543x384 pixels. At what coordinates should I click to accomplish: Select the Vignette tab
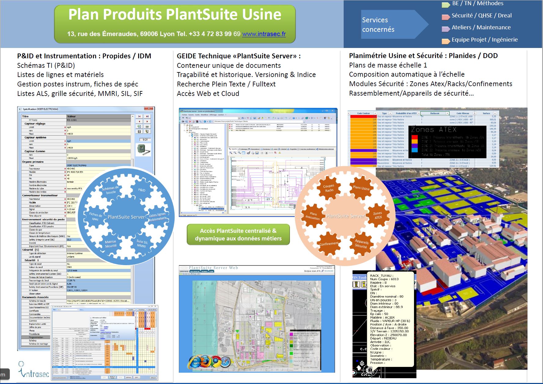[x=233, y=149]
